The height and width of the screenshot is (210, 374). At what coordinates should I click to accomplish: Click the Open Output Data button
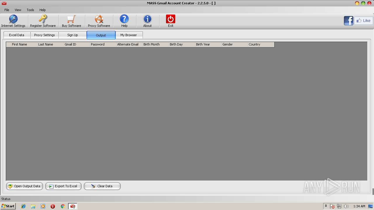pyautogui.click(x=25, y=186)
